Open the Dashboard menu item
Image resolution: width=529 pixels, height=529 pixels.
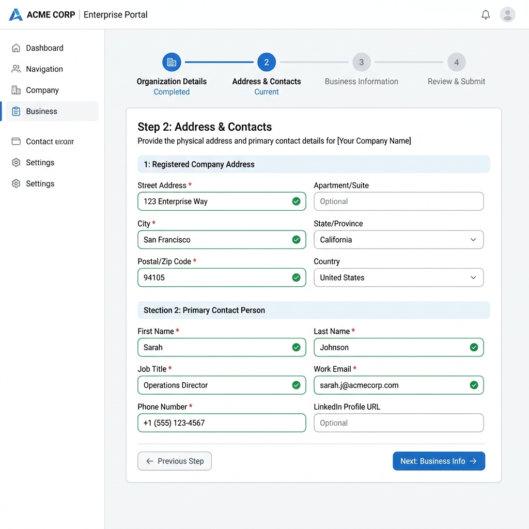52,48
